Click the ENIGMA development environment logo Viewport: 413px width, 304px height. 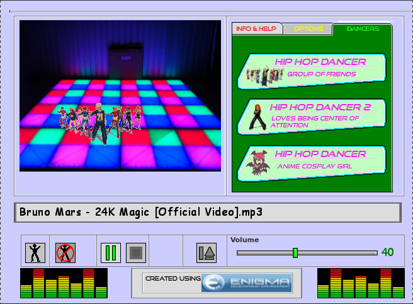(x=247, y=283)
